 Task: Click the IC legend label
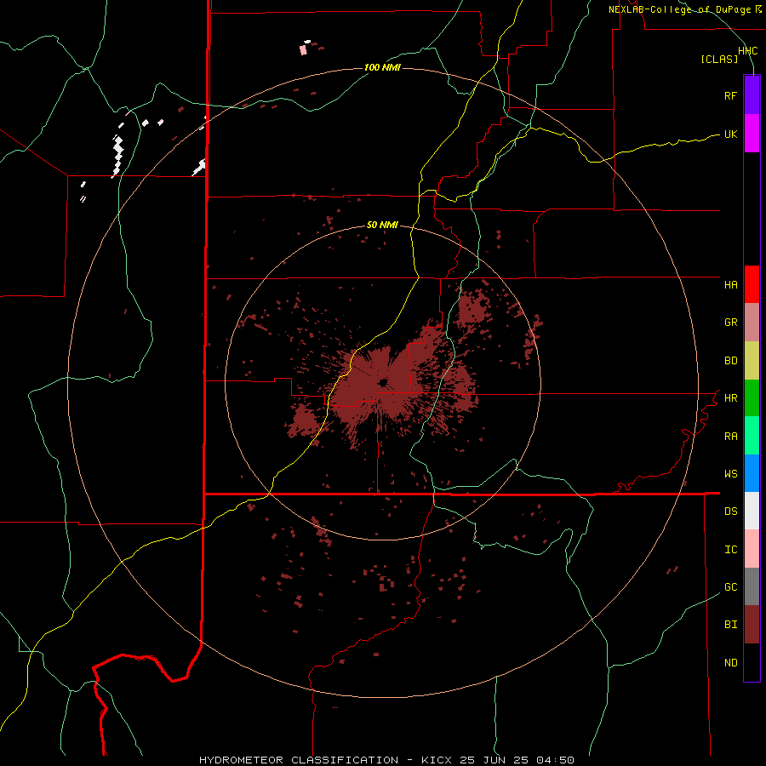pos(730,550)
